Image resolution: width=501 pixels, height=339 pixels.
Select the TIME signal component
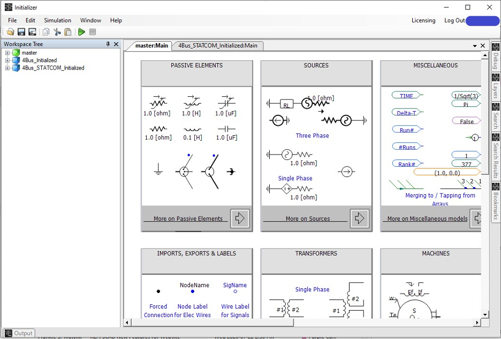[407, 95]
